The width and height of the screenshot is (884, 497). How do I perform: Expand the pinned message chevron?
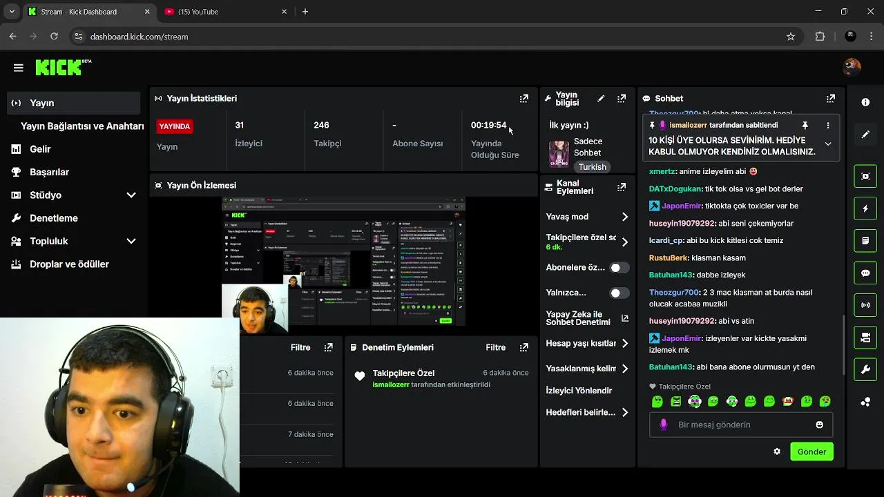pos(828,144)
